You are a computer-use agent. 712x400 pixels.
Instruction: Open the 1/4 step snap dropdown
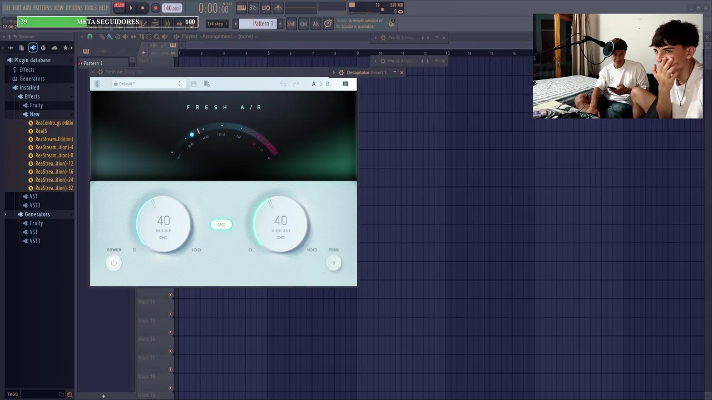(x=216, y=24)
